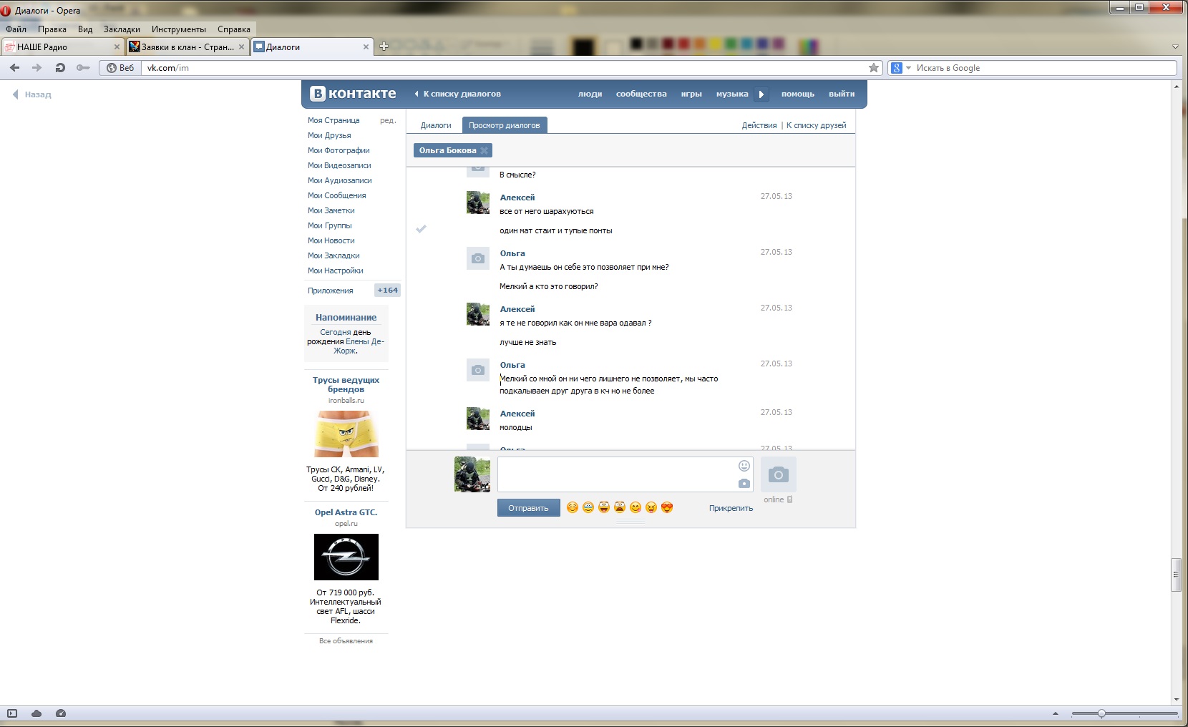Click the VKontakte logo
The height and width of the screenshot is (727, 1188).
[353, 94]
